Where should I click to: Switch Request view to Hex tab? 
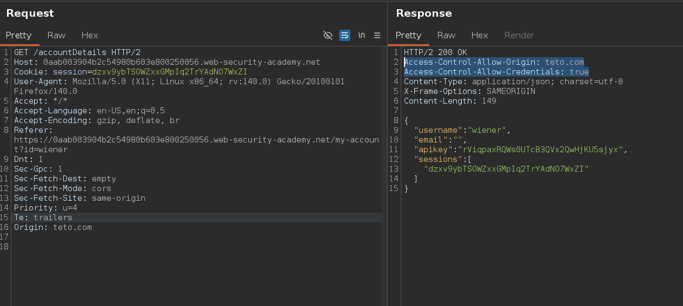[90, 35]
